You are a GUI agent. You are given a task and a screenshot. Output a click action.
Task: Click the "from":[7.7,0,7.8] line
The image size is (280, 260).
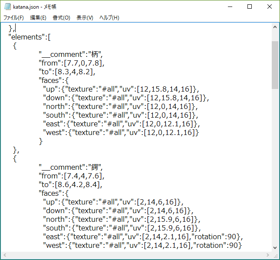pyautogui.click(x=72, y=63)
